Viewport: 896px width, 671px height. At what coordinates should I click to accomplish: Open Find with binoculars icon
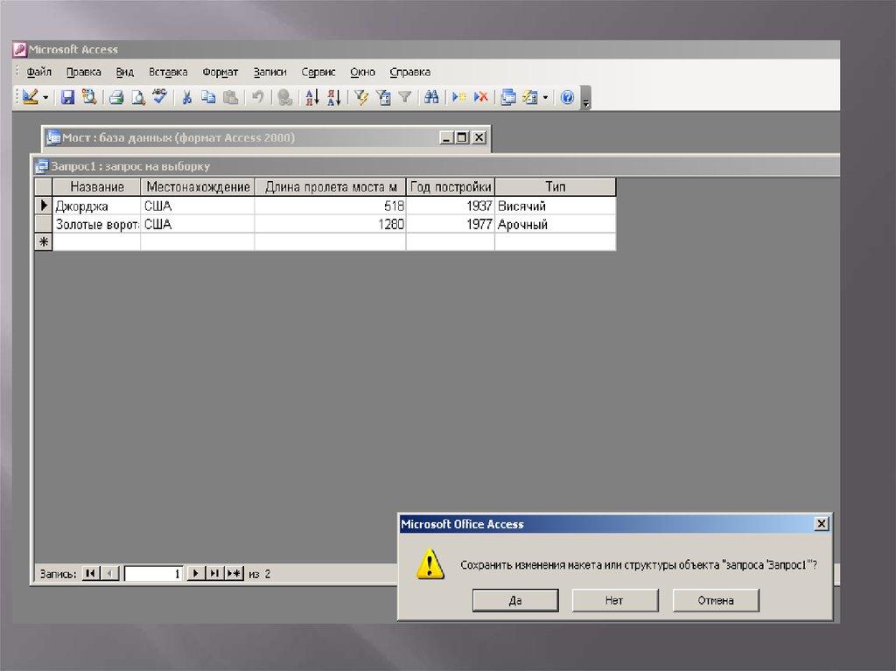tap(431, 98)
